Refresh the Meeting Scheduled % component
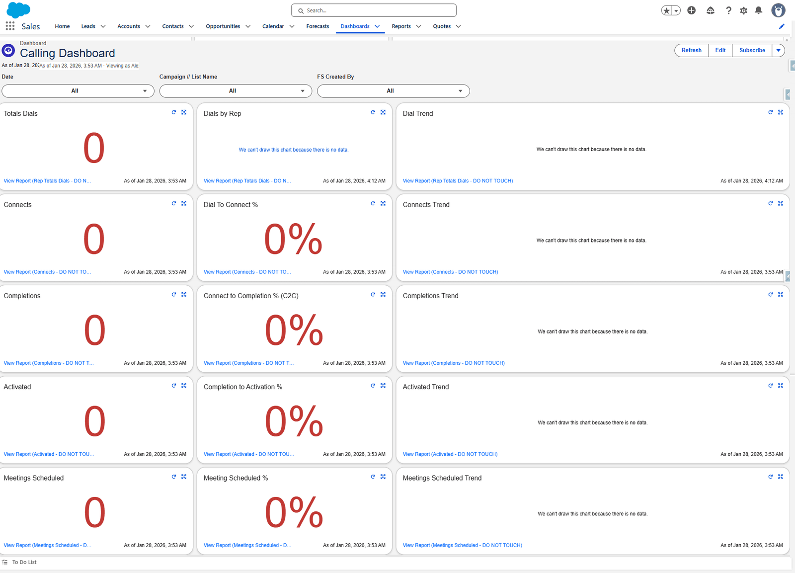This screenshot has width=795, height=573. coord(373,477)
